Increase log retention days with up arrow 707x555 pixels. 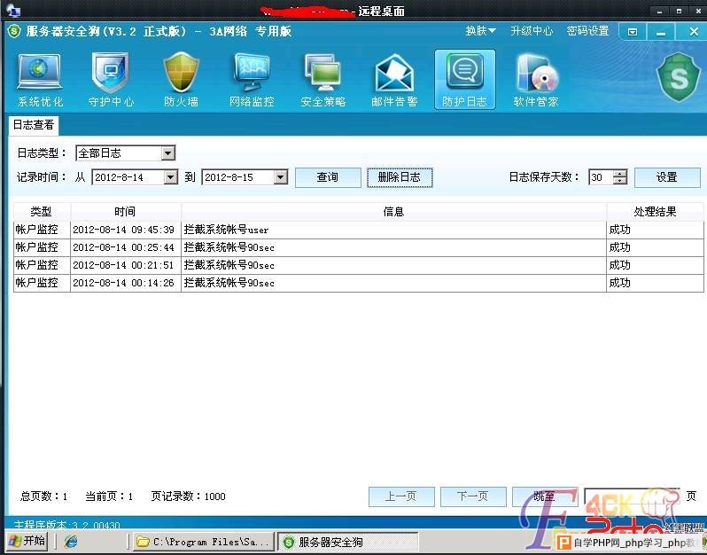(x=620, y=174)
